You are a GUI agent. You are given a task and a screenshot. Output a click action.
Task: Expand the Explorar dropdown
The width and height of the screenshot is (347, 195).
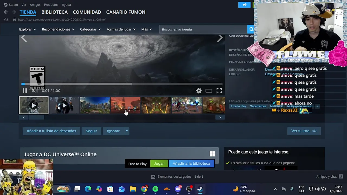click(28, 29)
